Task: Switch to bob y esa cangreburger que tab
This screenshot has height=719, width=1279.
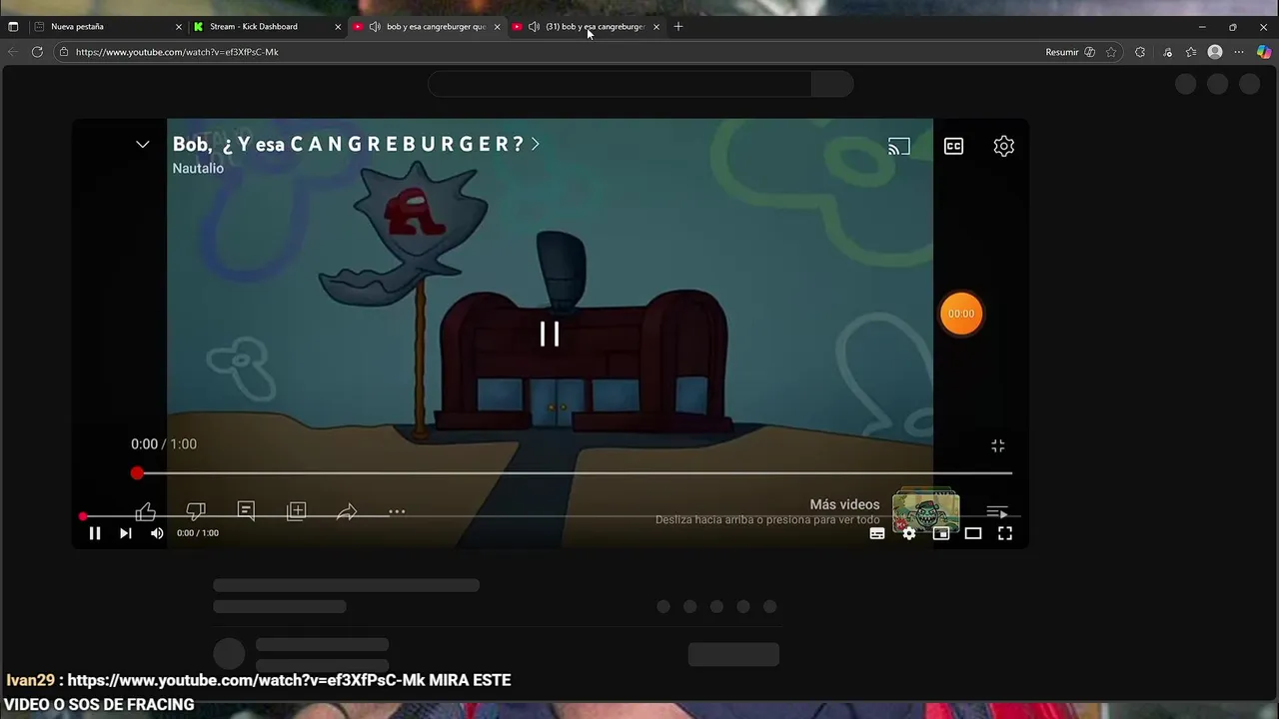Action: pos(426,27)
